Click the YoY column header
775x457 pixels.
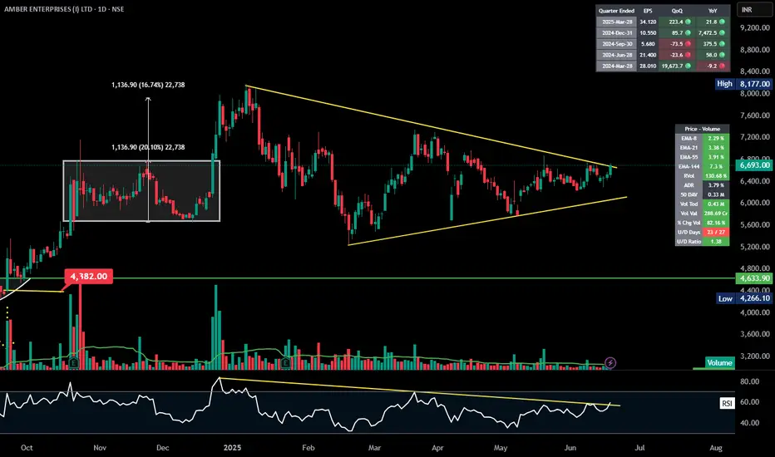713,10
